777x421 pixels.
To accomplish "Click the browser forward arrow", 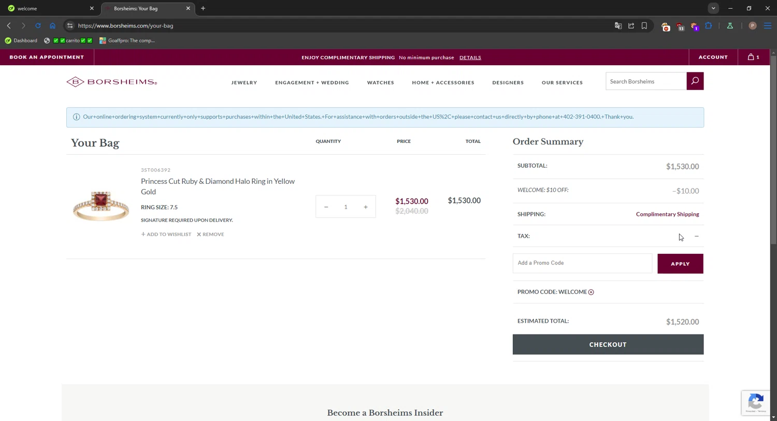I will click(x=23, y=25).
